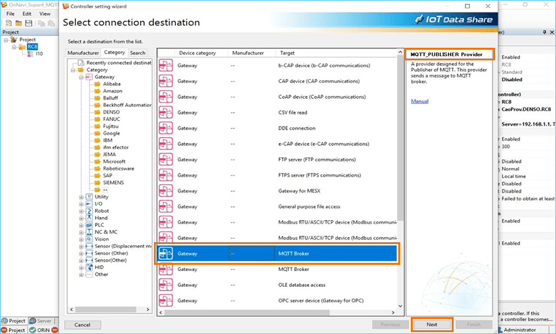Click the Finish button

pos(474,325)
